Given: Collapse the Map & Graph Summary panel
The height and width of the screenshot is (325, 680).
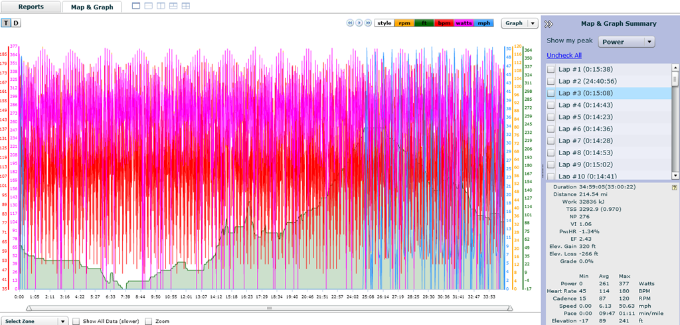Looking at the screenshot, I should [549, 25].
